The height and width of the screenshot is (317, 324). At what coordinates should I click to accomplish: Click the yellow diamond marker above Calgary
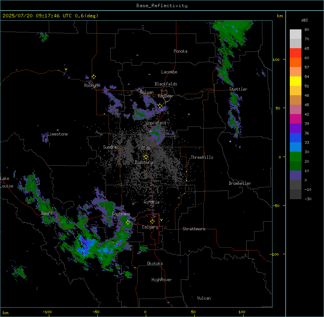(152, 222)
